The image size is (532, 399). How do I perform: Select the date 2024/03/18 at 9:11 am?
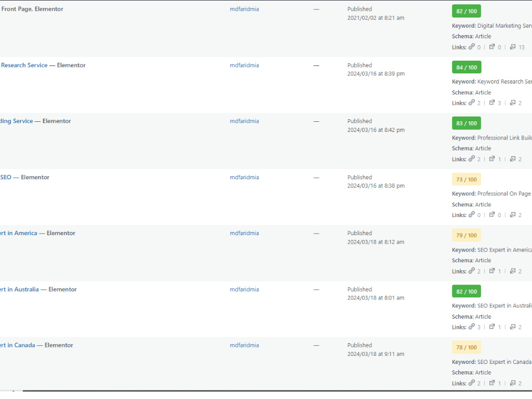[x=376, y=354]
